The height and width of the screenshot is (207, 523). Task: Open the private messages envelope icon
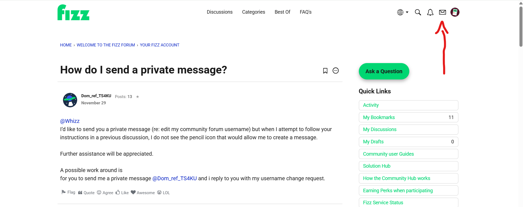(442, 12)
